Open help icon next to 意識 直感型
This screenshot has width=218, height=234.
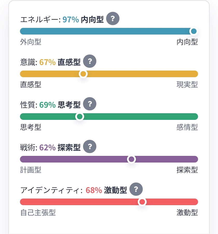90,61
